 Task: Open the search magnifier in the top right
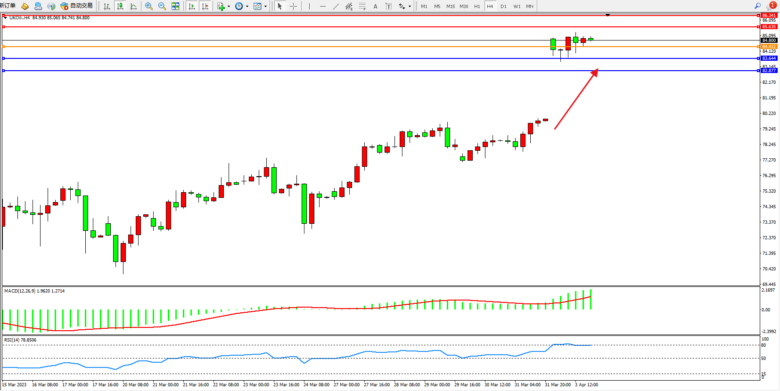tap(757, 6)
